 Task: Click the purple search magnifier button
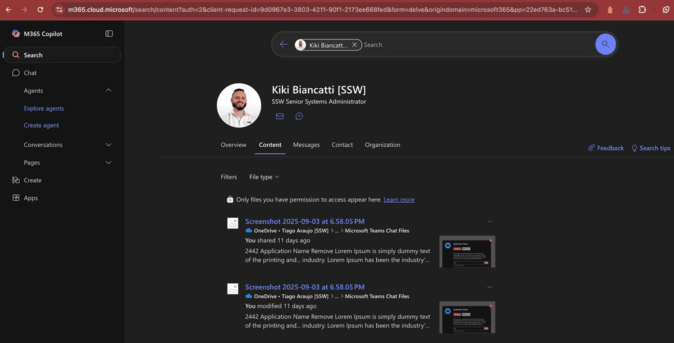(605, 45)
